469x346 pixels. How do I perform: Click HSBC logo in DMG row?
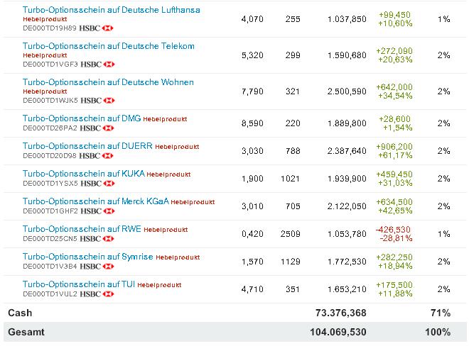[97, 128]
